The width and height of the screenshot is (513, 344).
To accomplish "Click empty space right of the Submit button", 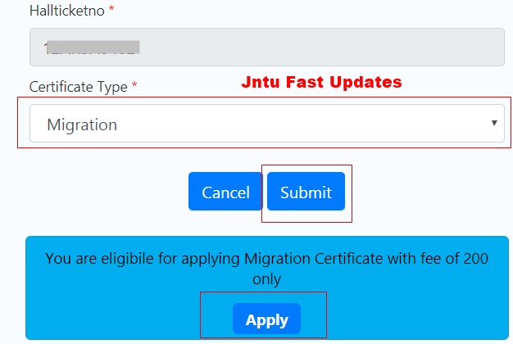I will pos(426,192).
